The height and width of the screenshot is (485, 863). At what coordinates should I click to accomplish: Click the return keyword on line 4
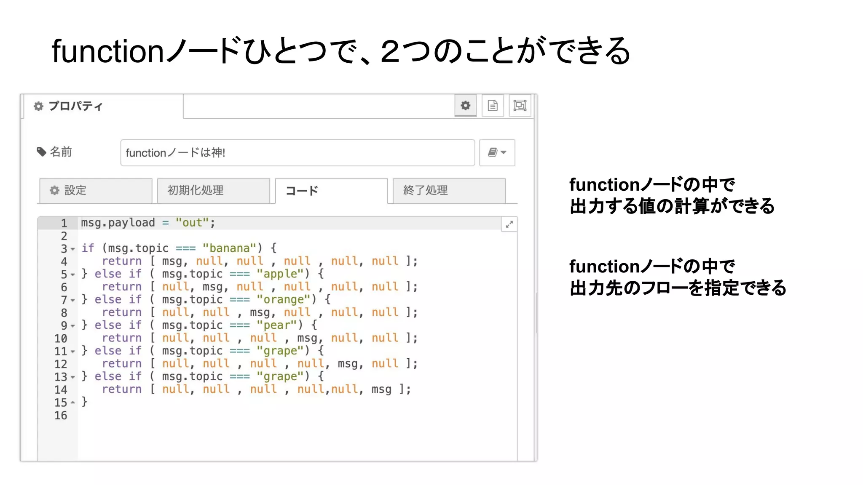[x=122, y=261]
